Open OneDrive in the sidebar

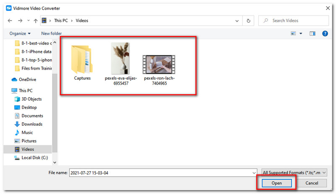[x=24, y=80]
